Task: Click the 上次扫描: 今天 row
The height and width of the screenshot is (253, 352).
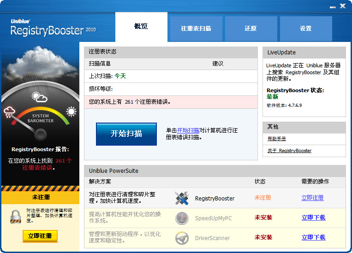Action: click(x=171, y=76)
